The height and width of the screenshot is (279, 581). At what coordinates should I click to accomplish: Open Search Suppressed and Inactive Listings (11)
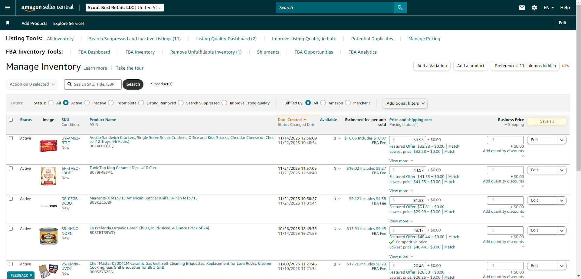(x=135, y=39)
